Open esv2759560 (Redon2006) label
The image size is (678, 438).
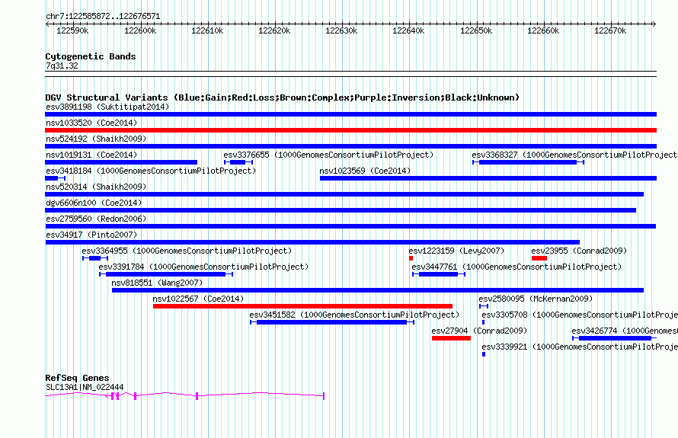96,219
